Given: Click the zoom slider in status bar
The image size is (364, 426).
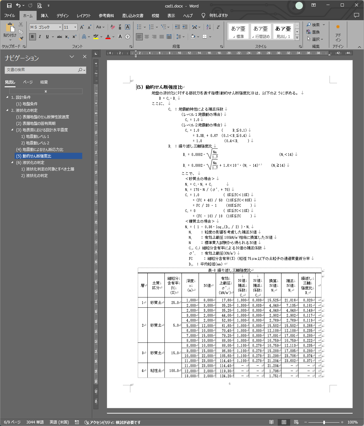Looking at the screenshot, I should pos(324,422).
